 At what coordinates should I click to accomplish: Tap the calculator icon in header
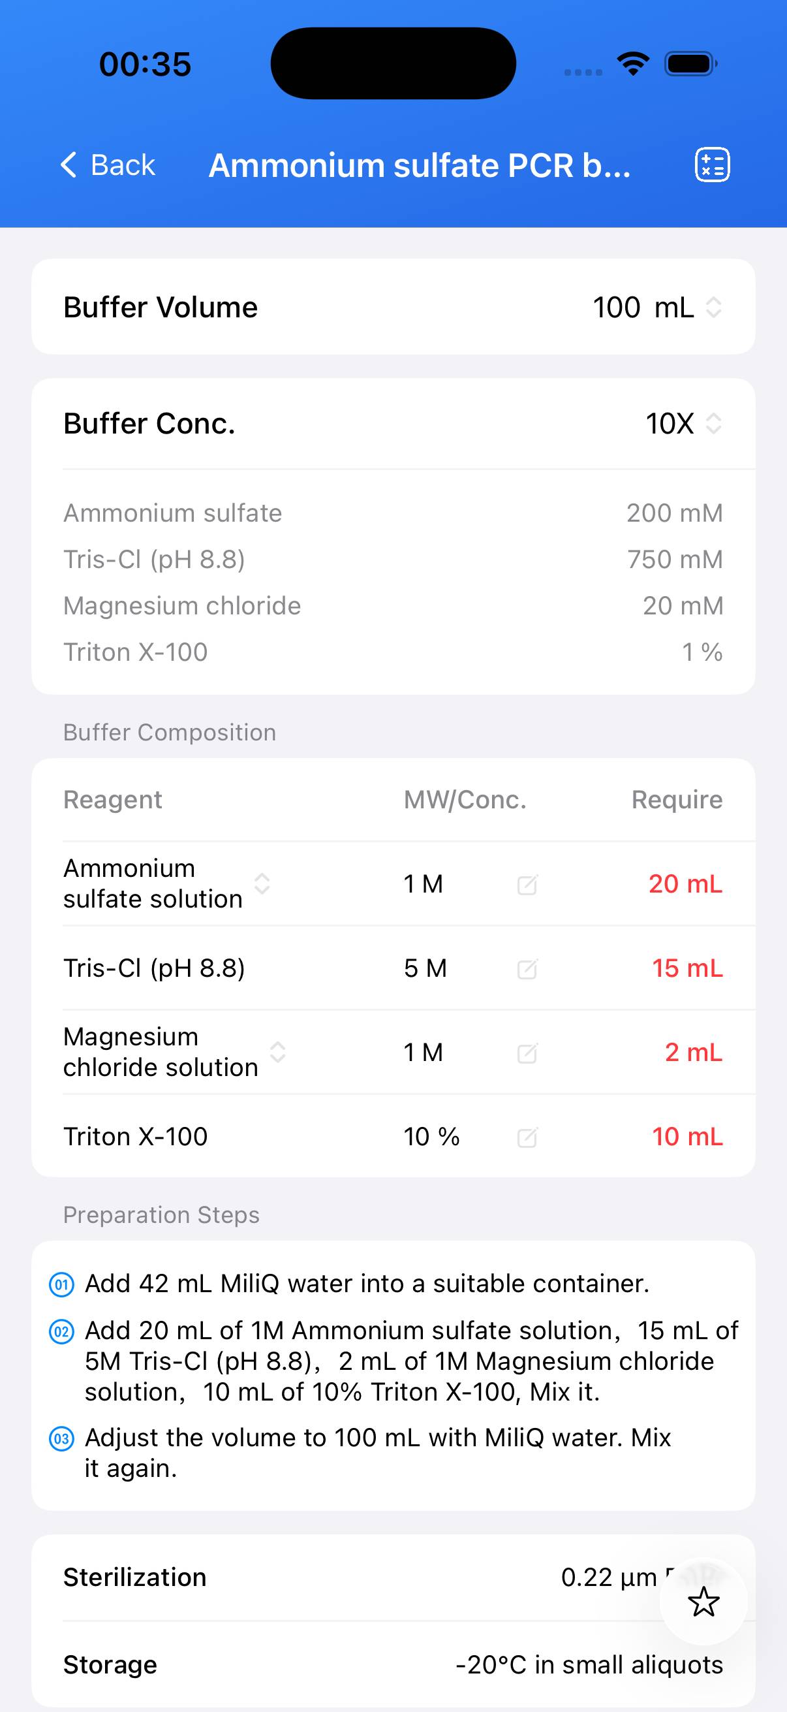pos(712,165)
